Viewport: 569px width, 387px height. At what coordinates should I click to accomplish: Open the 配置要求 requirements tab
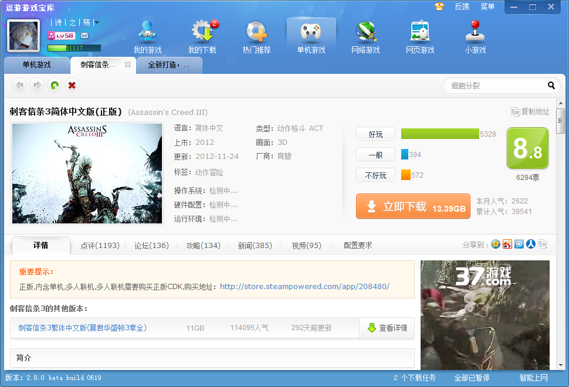[x=358, y=246]
